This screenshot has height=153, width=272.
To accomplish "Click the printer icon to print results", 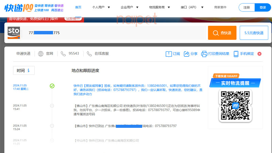I will [204, 54].
